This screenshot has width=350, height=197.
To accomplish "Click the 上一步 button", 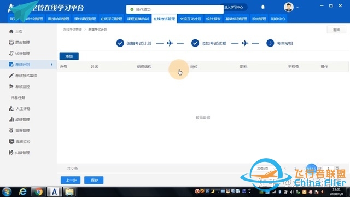I will (71, 180).
